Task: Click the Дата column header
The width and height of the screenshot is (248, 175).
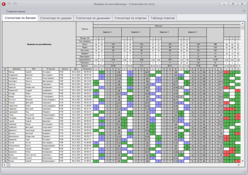Action: pos(76,69)
